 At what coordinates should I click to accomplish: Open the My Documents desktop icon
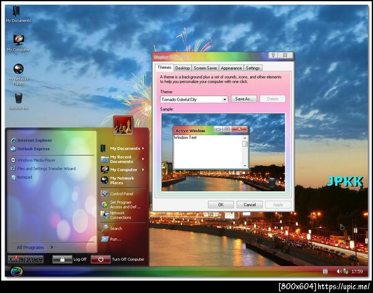pyautogui.click(x=17, y=14)
